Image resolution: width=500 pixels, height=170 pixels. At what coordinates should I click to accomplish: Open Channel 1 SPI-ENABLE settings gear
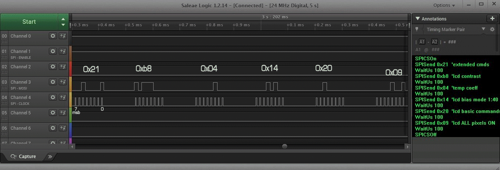(x=53, y=51)
